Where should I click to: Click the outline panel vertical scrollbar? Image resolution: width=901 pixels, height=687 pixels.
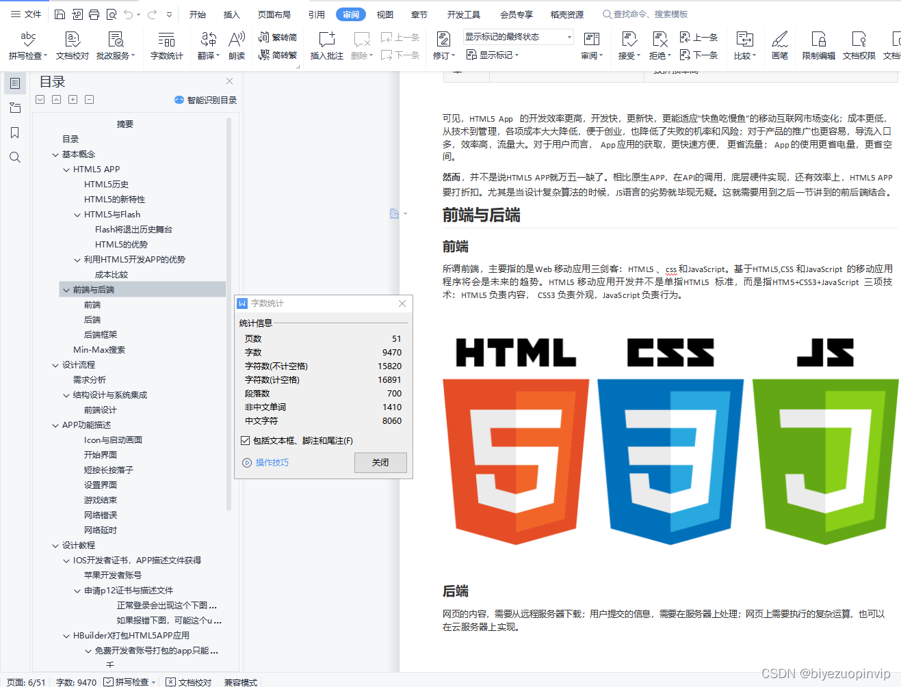click(x=229, y=314)
